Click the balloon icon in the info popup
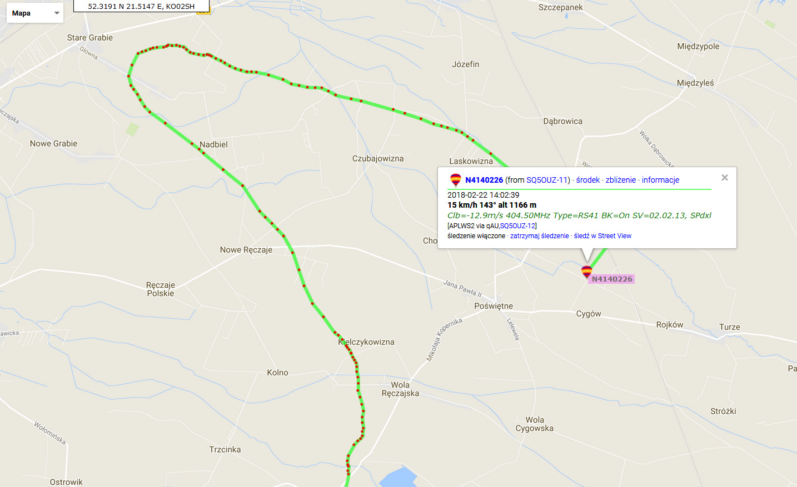Viewport: 797px width, 487px height. pyautogui.click(x=455, y=180)
